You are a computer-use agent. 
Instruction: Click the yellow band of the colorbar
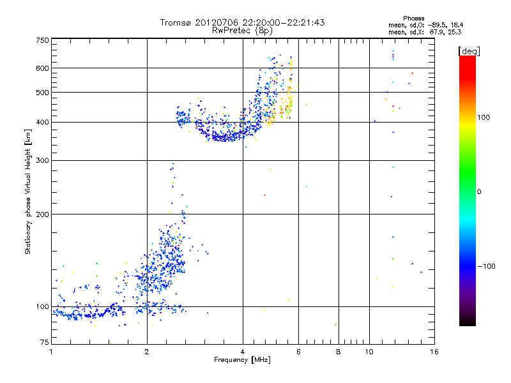point(468,124)
